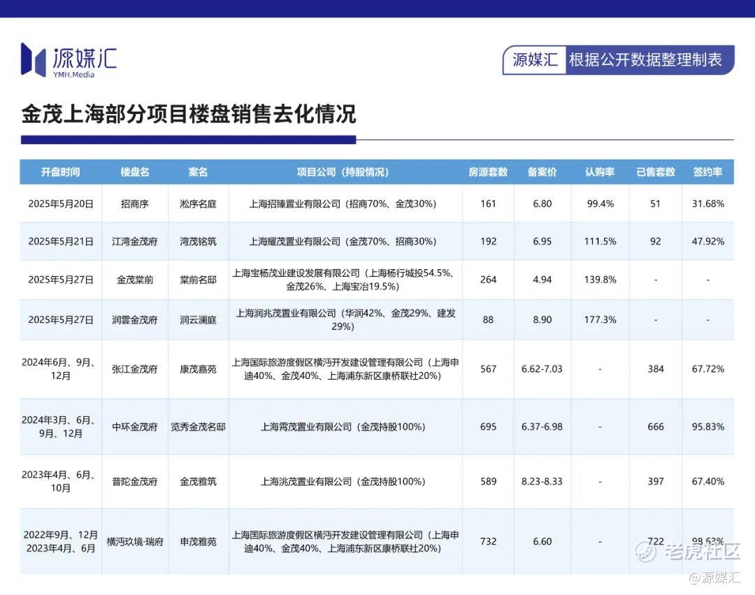The image size is (755, 595).
Task: Click the title 金茂上海部分项目楼盘销售去化情况
Action: pos(188,115)
